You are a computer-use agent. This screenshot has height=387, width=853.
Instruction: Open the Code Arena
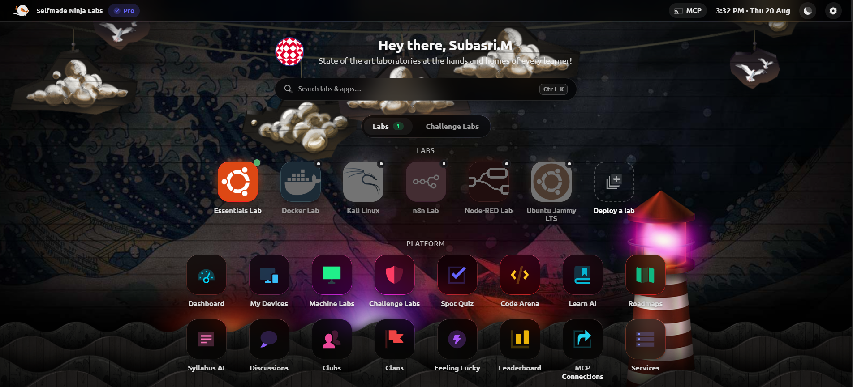pyautogui.click(x=520, y=275)
